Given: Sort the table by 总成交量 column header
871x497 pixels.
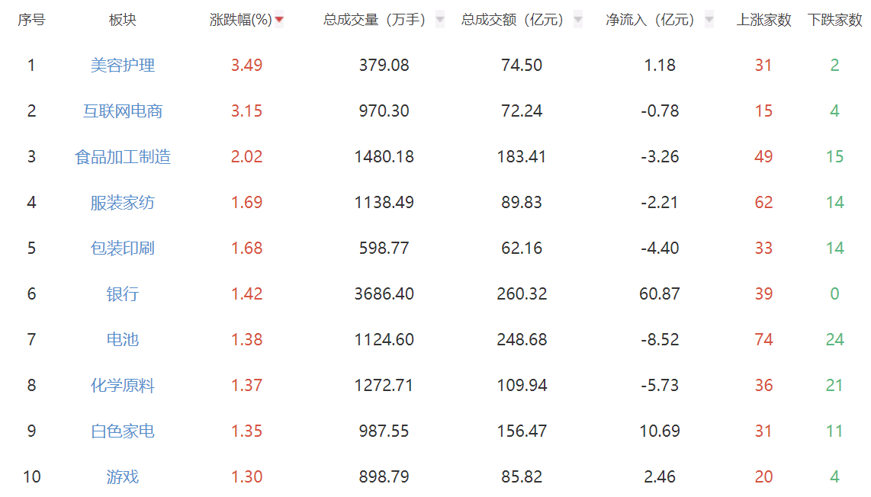Looking at the screenshot, I should click(x=381, y=20).
